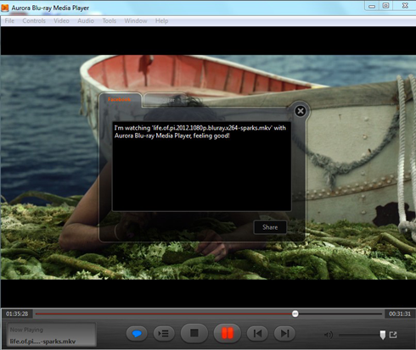This screenshot has height=350, width=416.
Task: Skip to previous chapter button
Action: click(x=257, y=334)
